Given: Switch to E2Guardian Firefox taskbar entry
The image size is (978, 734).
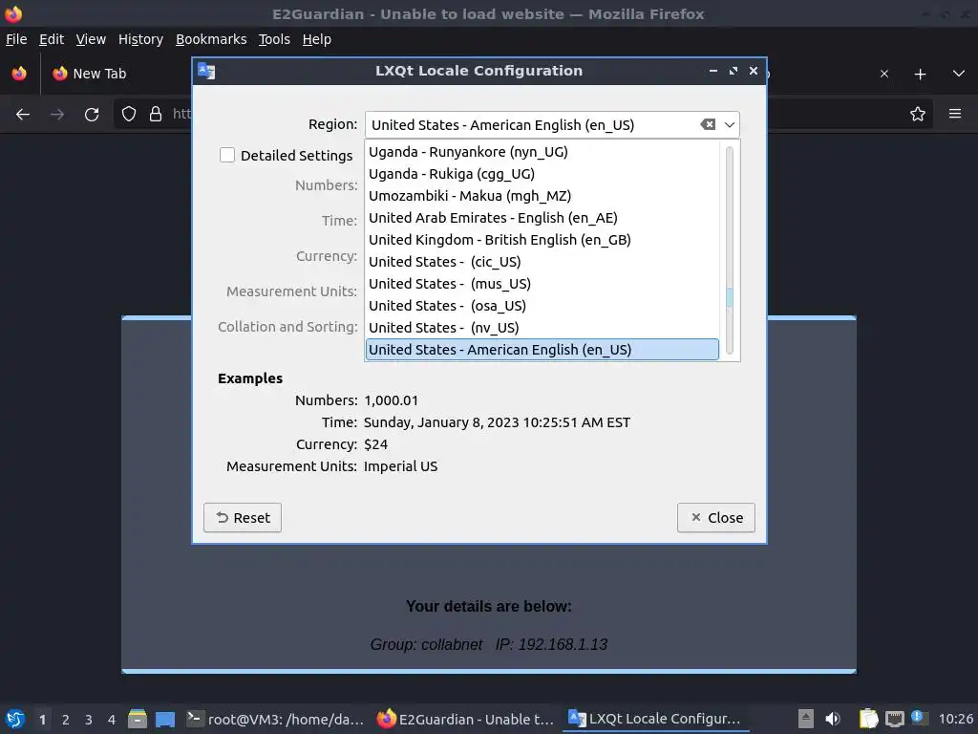Looking at the screenshot, I should click(x=465, y=719).
